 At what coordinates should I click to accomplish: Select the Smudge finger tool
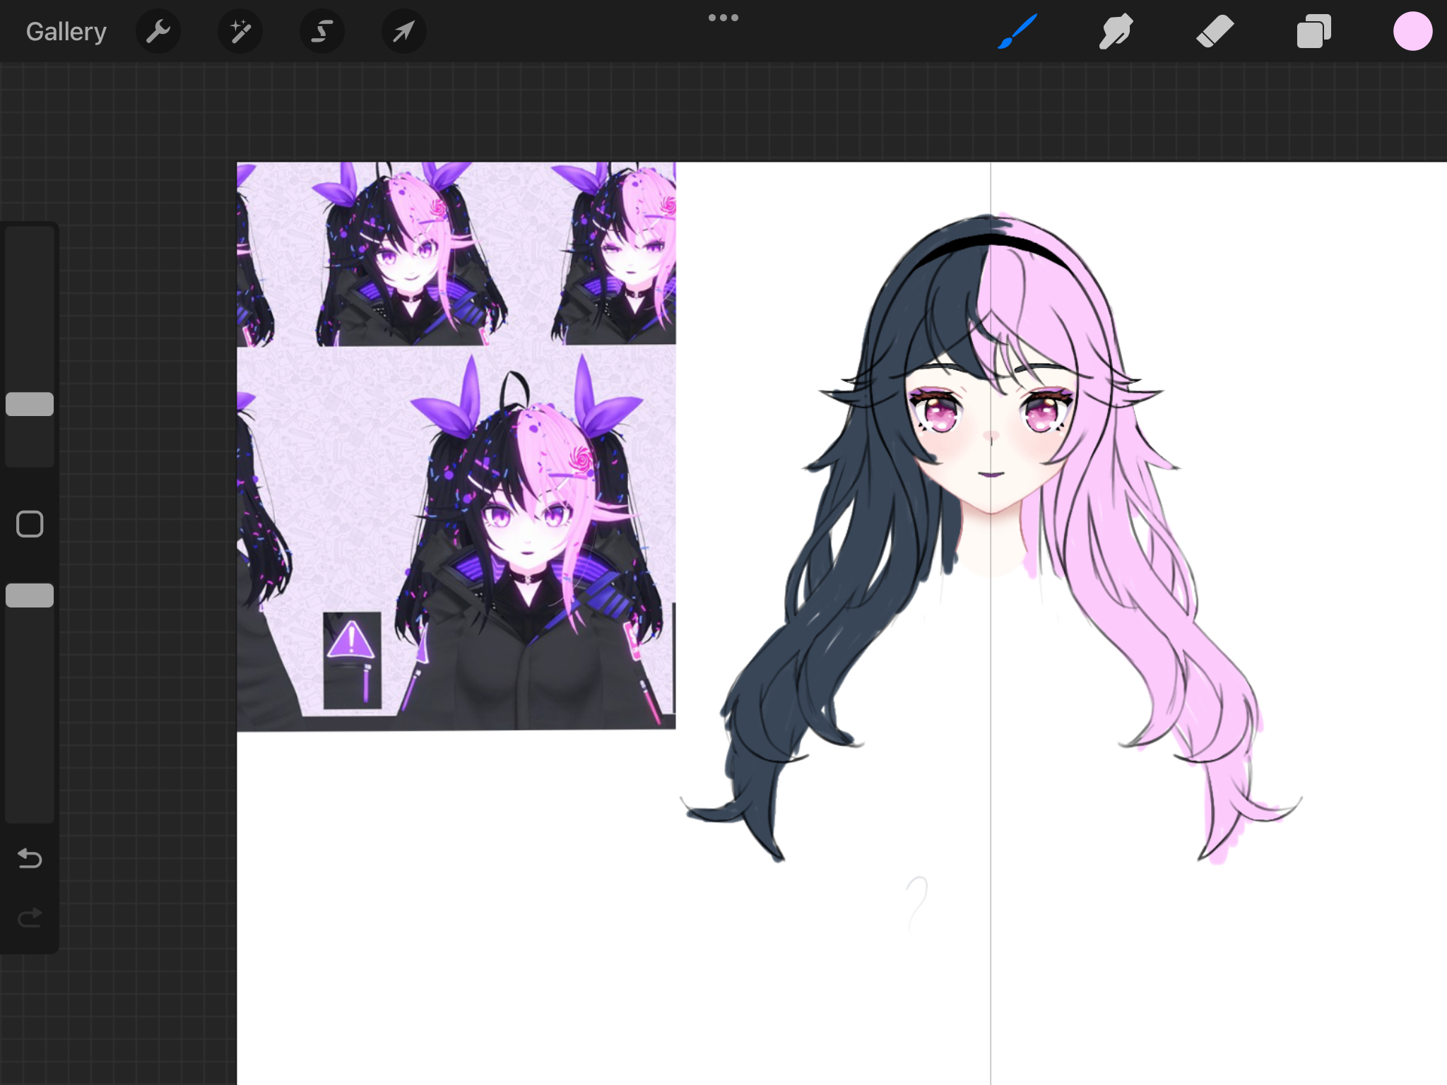click(1116, 32)
